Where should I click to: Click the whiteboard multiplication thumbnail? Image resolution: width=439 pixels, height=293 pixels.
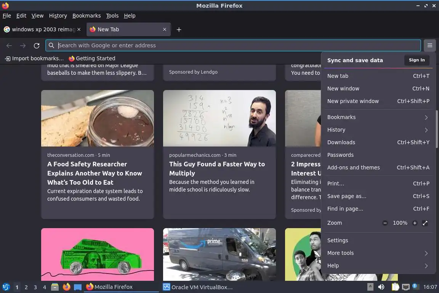219,118
